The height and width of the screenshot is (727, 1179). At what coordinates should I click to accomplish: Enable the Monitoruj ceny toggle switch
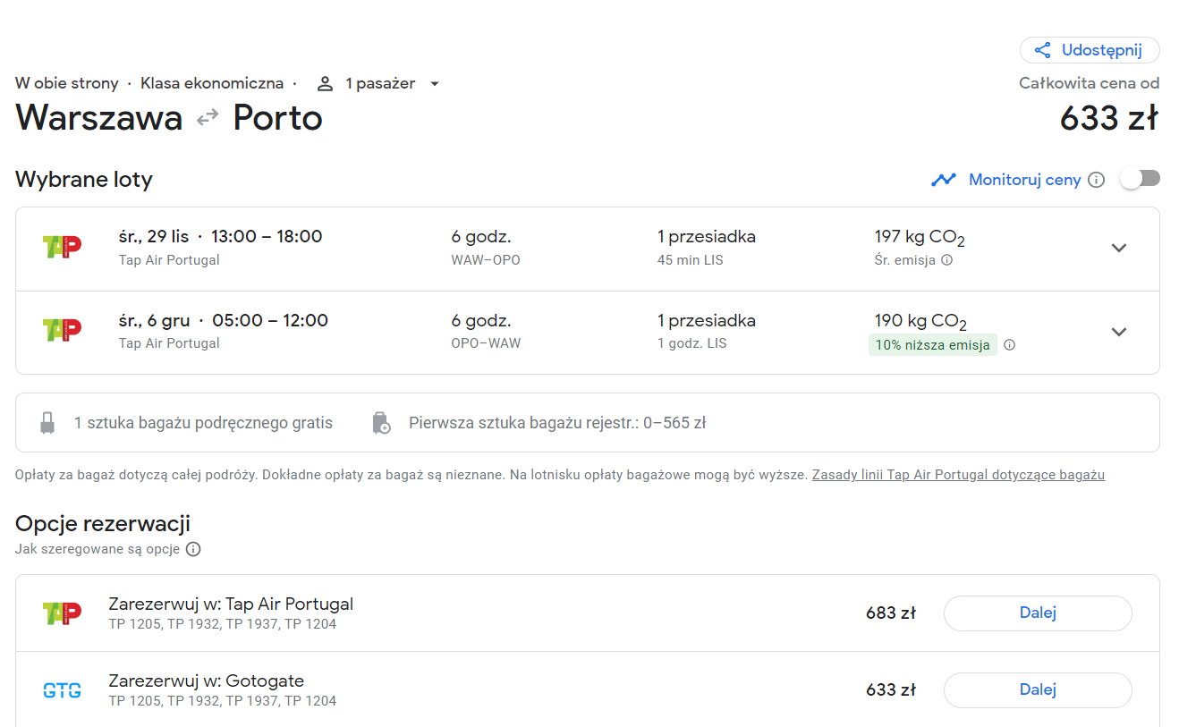1141,179
